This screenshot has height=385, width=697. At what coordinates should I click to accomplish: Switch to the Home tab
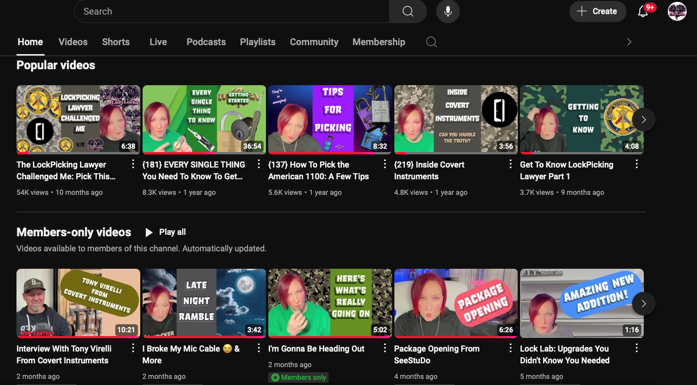click(30, 42)
